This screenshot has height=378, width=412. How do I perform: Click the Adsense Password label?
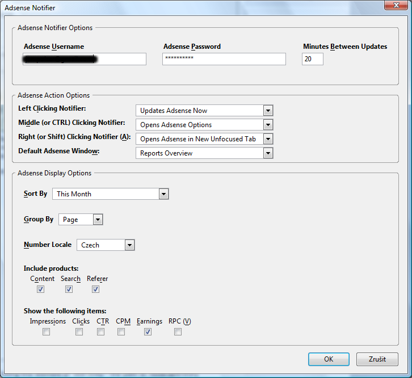click(192, 47)
